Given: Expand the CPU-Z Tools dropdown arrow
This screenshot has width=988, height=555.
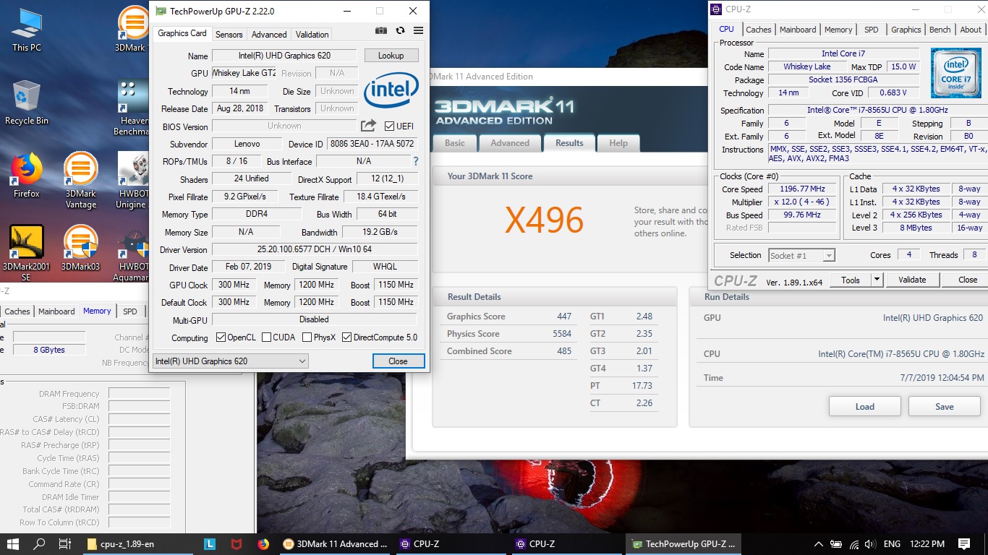Looking at the screenshot, I should [877, 280].
